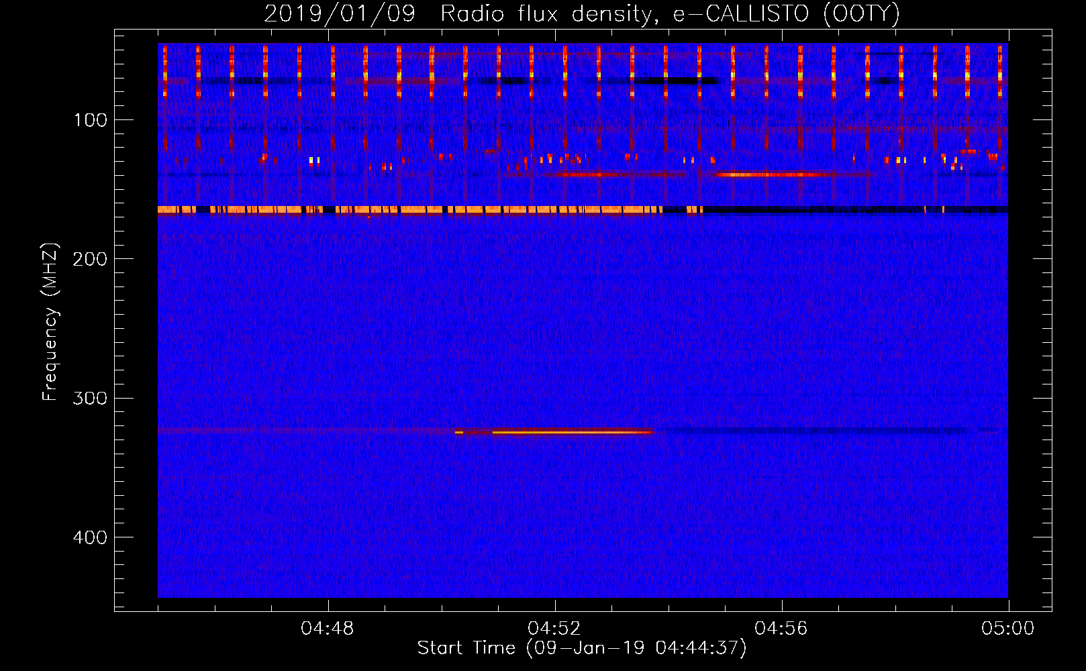Click the "Frequency (MHZ)" axis label
Viewport: 1086px width, 671px height.
50,322
